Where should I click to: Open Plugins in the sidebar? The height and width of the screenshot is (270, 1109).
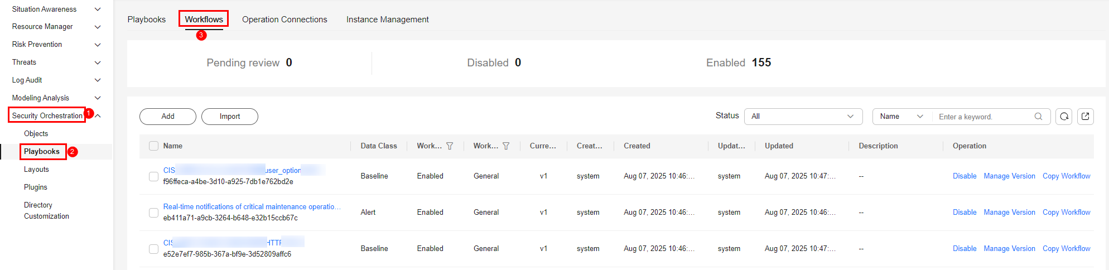click(36, 187)
